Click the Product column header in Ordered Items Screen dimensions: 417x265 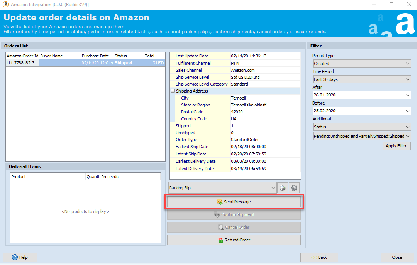pyautogui.click(x=48, y=177)
